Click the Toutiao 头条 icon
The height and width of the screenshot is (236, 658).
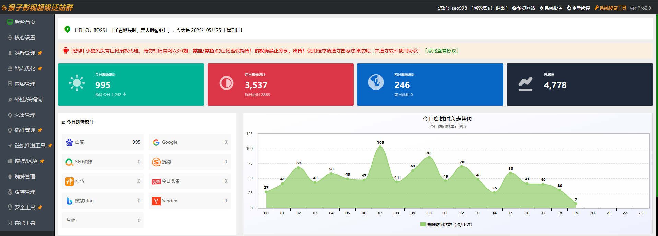click(156, 181)
